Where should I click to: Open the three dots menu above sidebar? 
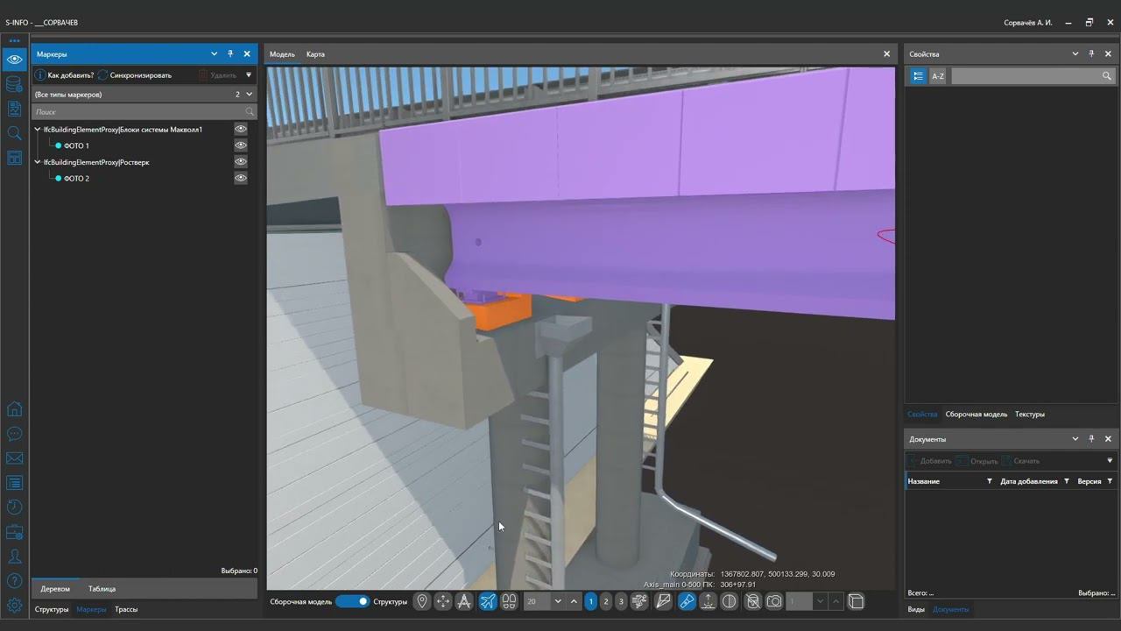tap(14, 40)
